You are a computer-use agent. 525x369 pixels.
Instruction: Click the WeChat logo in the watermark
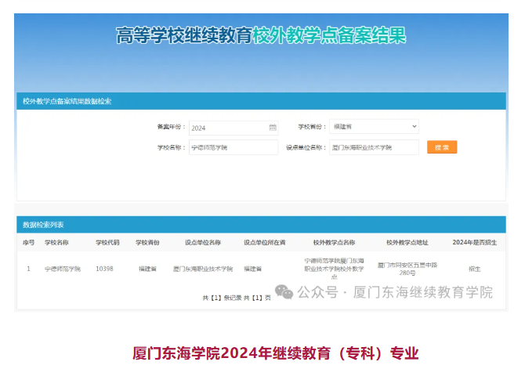coord(284,292)
